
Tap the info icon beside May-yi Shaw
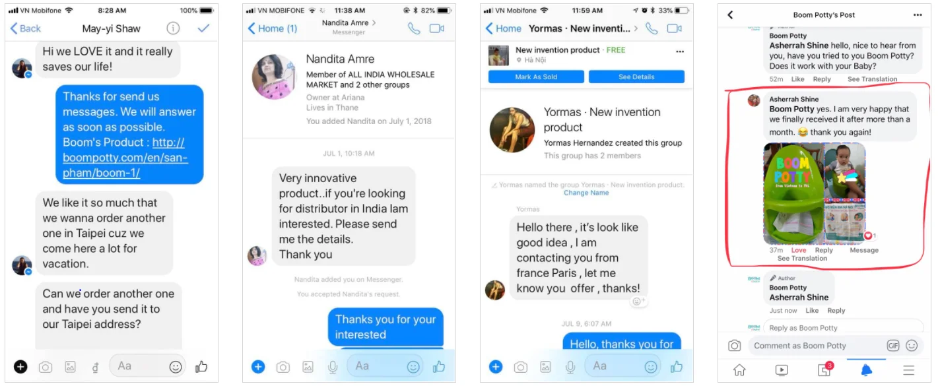pyautogui.click(x=173, y=28)
